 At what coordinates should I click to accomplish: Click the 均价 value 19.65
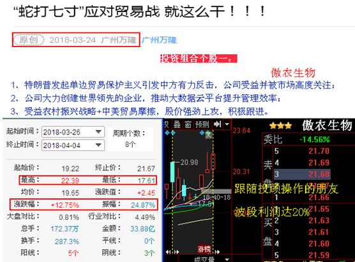click(x=70, y=193)
